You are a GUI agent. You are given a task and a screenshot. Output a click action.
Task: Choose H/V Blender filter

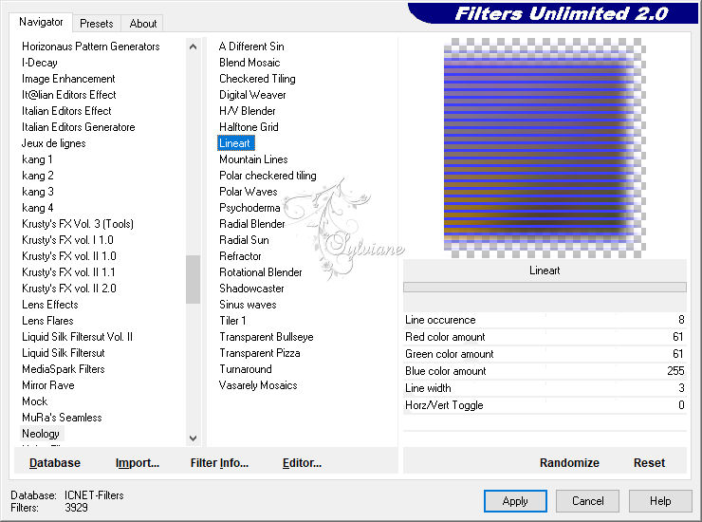click(248, 111)
